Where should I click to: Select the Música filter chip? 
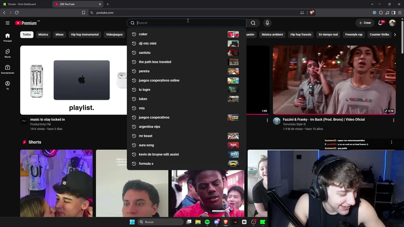coord(43,35)
